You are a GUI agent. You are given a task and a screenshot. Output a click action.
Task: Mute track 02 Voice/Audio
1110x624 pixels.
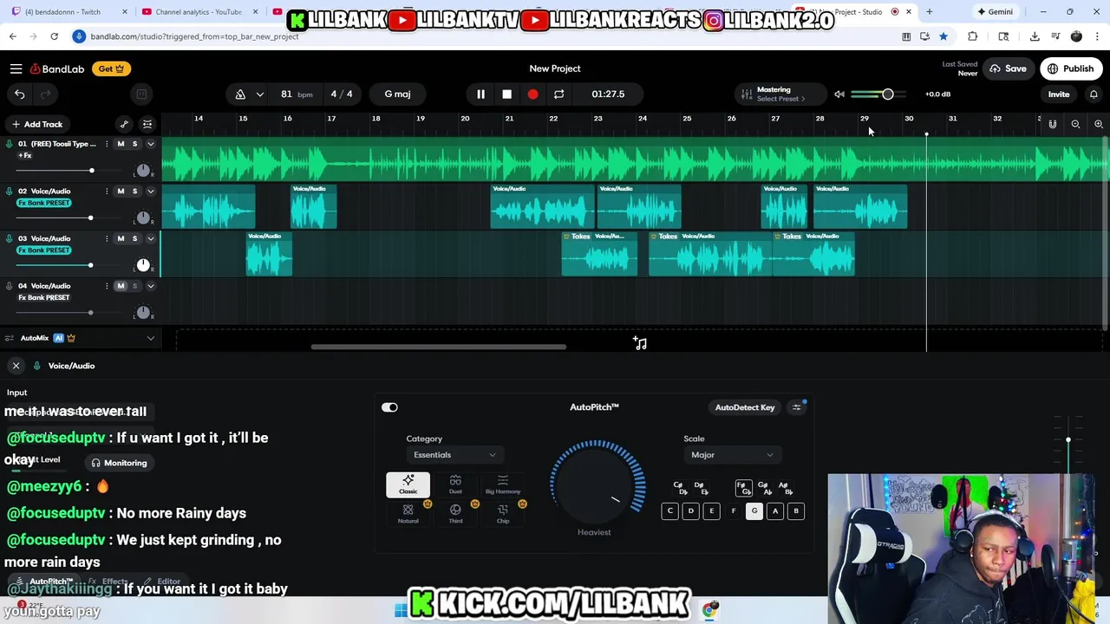[121, 191]
